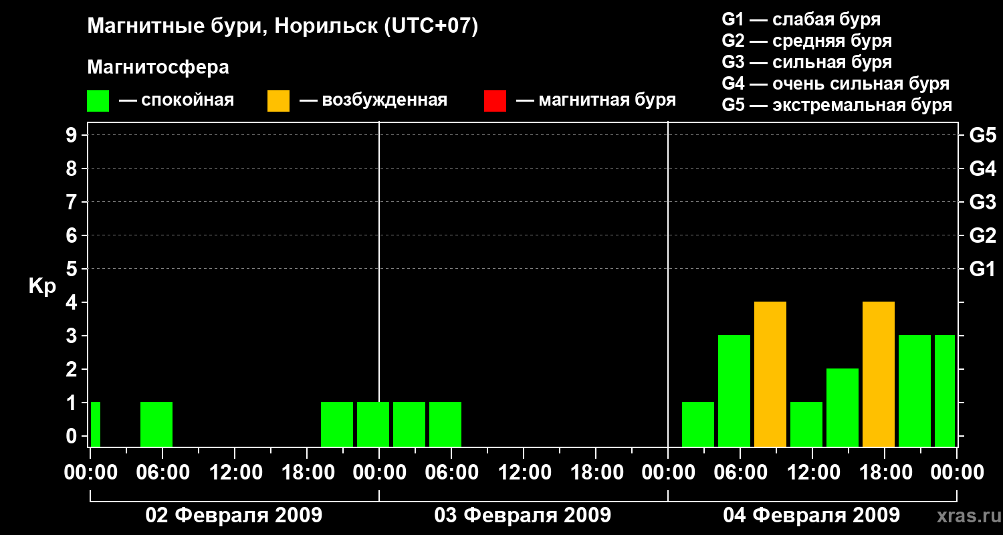Click the Kp axis value 0
The image size is (1003, 535).
point(73,436)
